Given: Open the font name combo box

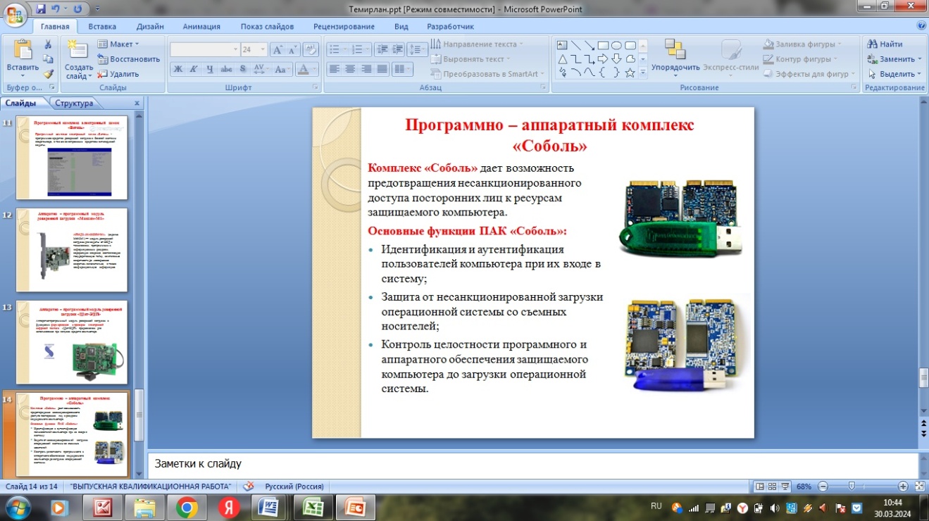Looking at the screenshot, I should [204, 50].
